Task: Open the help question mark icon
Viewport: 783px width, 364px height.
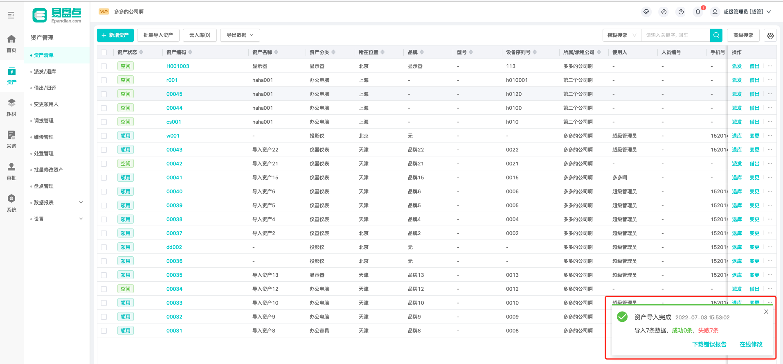Action: (x=681, y=12)
